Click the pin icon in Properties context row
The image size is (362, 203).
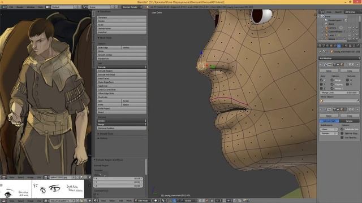(x=321, y=51)
